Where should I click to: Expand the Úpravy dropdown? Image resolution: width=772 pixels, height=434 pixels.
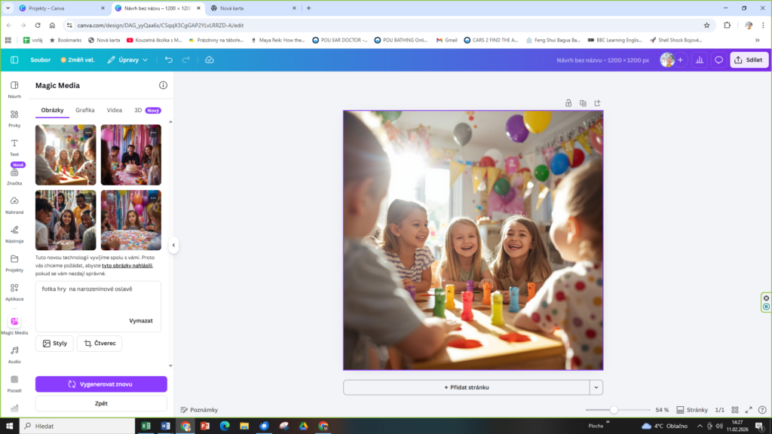coord(127,60)
